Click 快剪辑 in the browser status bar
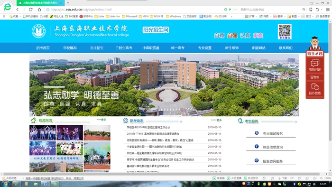Screen dimensions: 332x187 219,178
